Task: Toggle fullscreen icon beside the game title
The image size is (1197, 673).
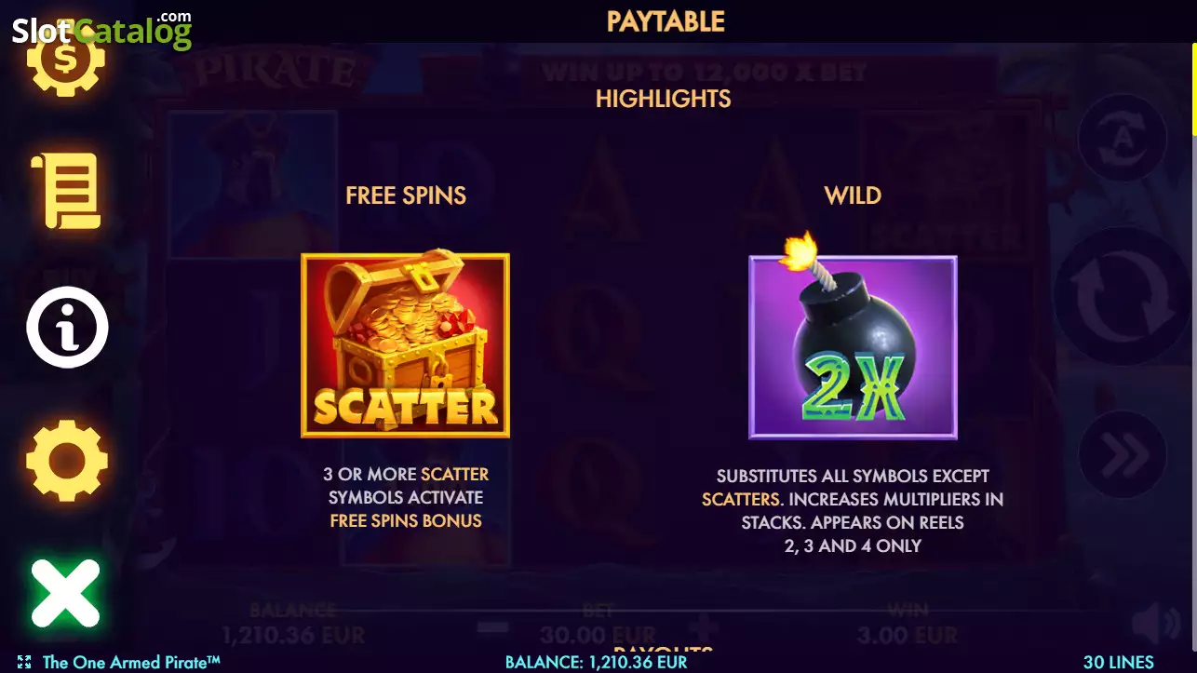Action: click(x=24, y=663)
